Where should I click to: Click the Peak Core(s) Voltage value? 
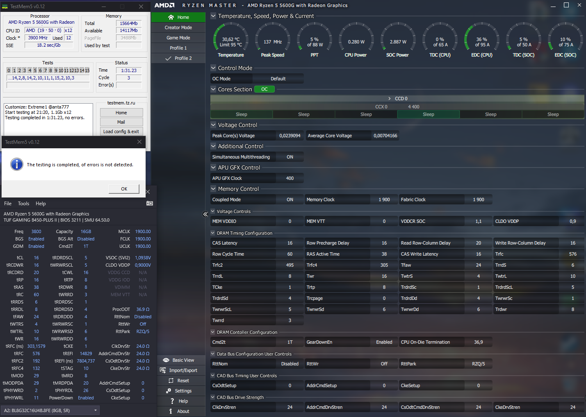290,136
